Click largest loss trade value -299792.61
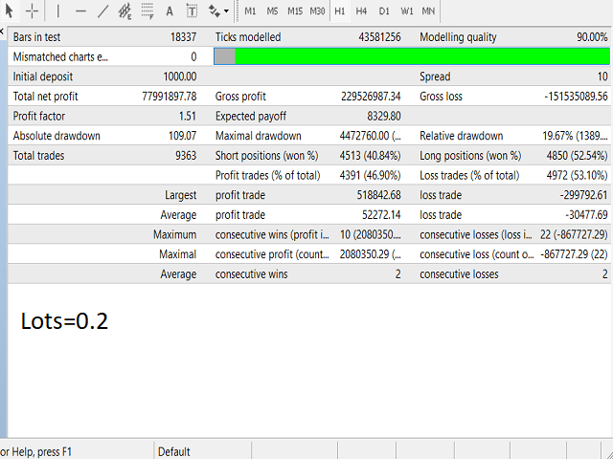Screen dimensions: 613x459 583,195
